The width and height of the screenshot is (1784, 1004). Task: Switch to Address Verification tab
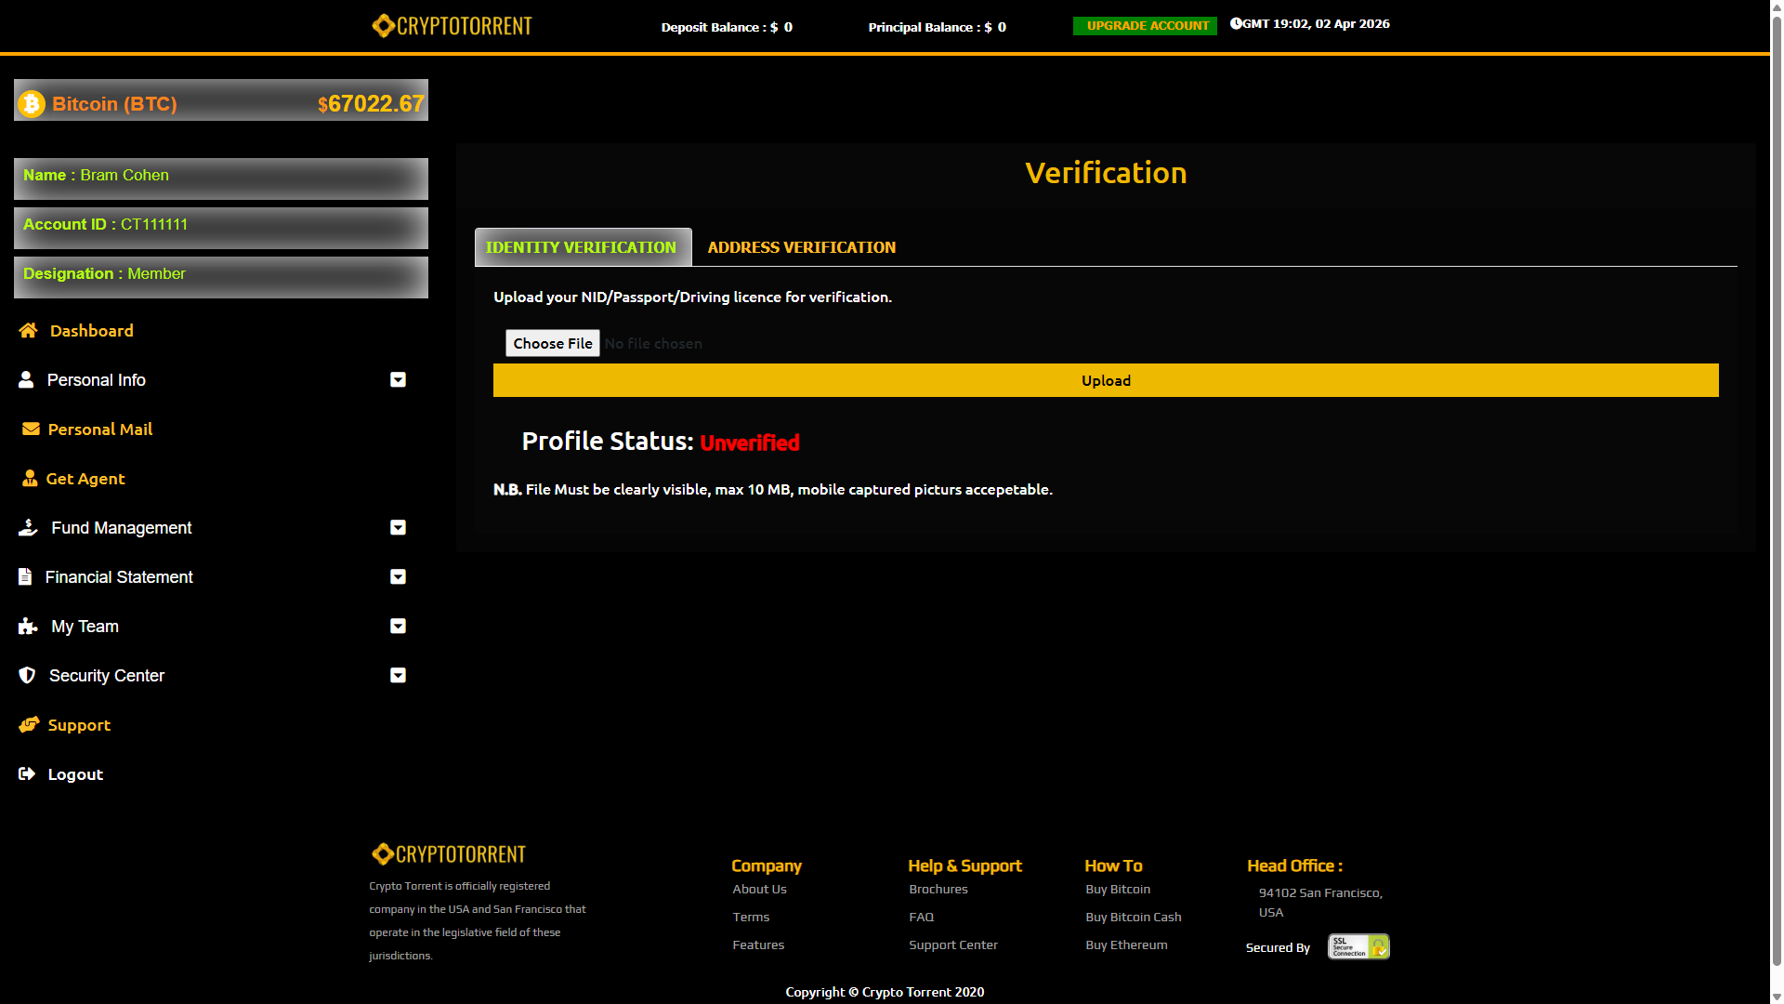coord(801,247)
